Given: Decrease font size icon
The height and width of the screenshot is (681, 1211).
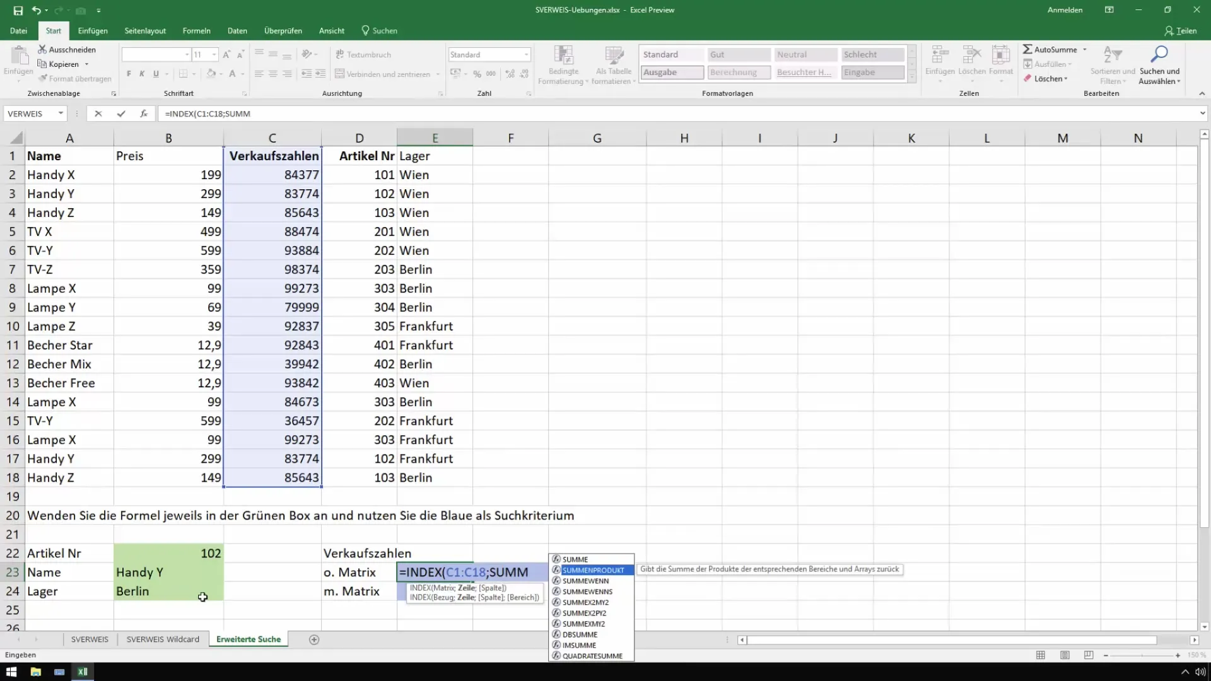Looking at the screenshot, I should click(240, 55).
